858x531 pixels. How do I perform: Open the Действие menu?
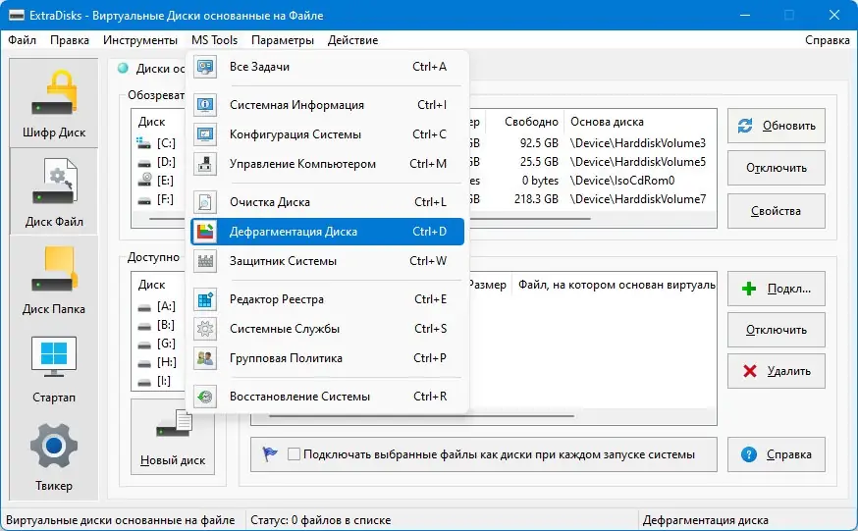353,40
